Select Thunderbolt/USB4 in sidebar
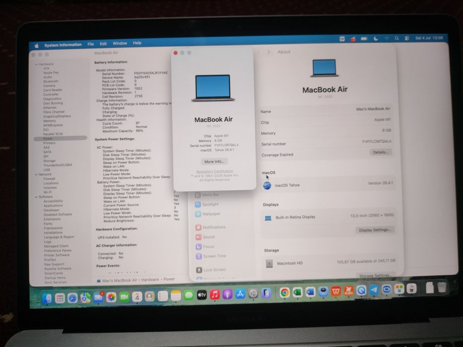Viewport: 463px width, 347px height. tap(58, 165)
